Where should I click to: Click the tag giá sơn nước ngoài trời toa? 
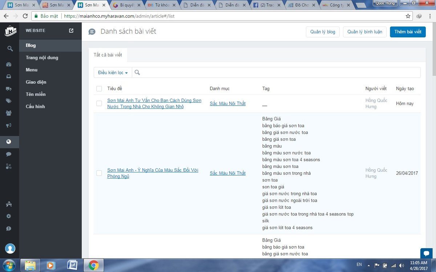[x=290, y=200]
